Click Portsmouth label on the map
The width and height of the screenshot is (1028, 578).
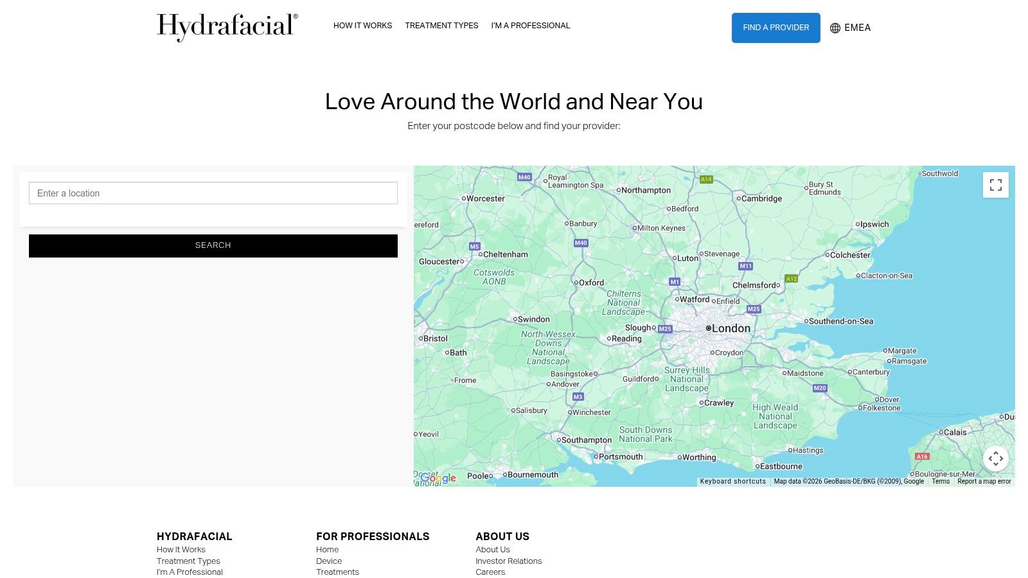click(621, 457)
